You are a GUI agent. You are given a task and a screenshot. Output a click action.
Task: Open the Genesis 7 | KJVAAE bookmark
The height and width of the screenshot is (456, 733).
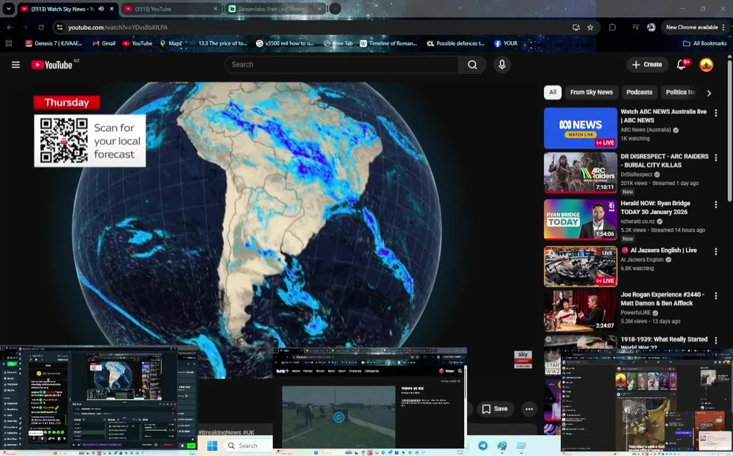tap(54, 43)
